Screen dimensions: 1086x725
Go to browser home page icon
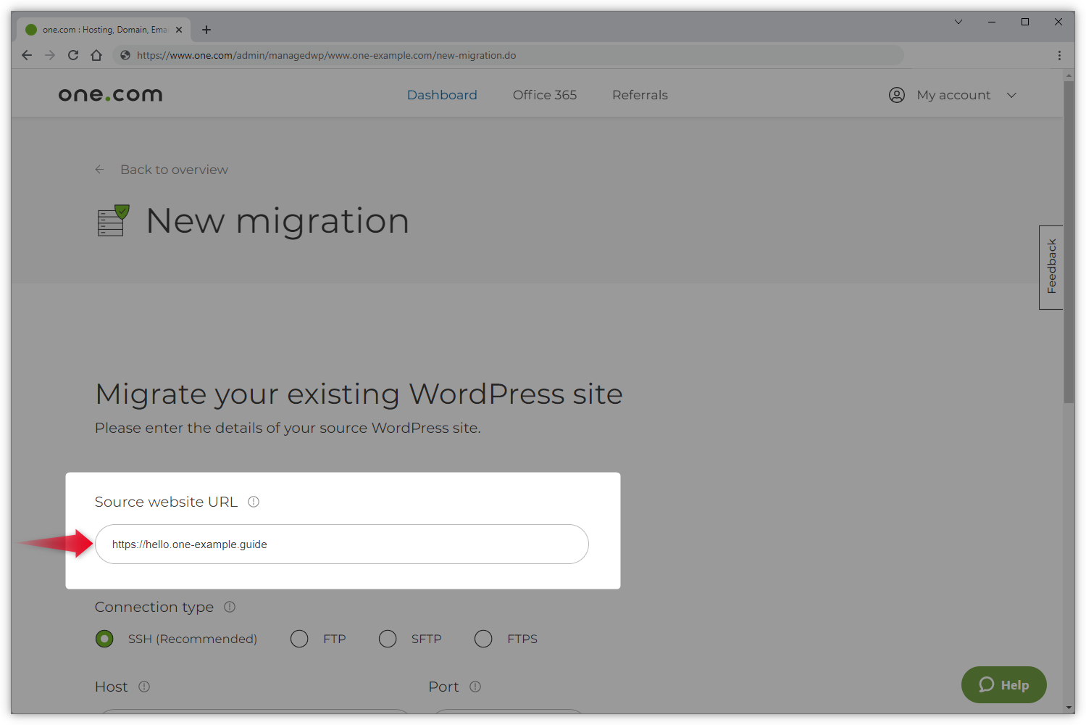pyautogui.click(x=96, y=55)
